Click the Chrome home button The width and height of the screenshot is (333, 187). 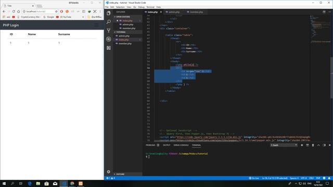pos(19,11)
